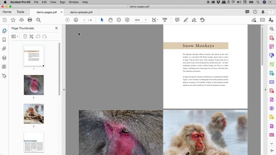Click the thumbnails panel scrollbar
276x155 pixels.
[x=60, y=69]
